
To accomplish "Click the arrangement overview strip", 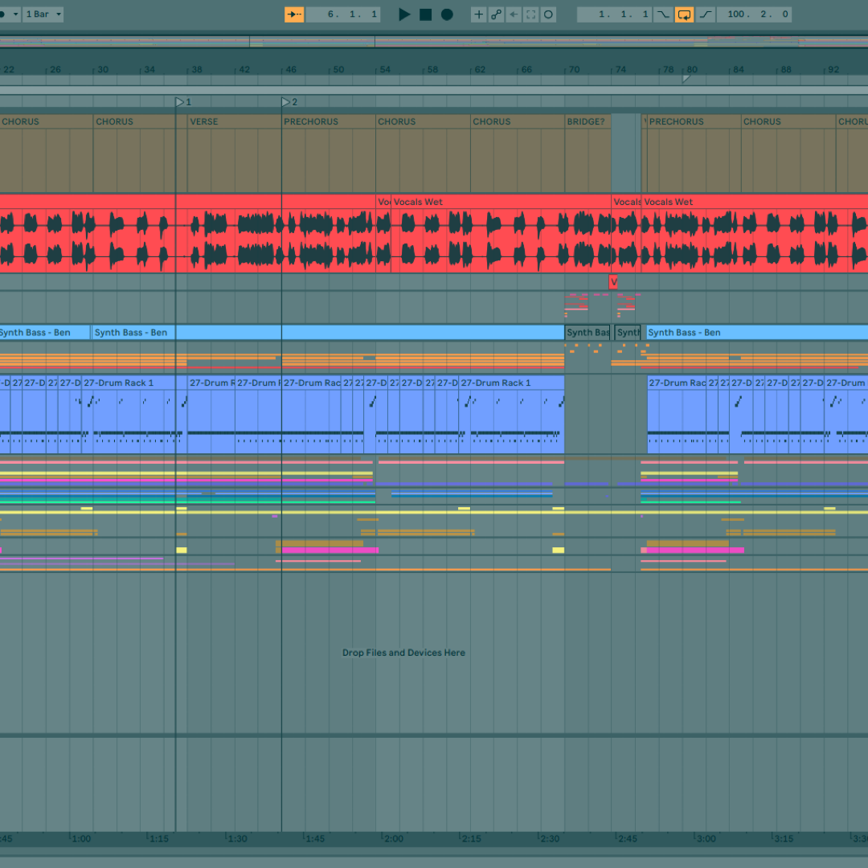I will pos(434,42).
